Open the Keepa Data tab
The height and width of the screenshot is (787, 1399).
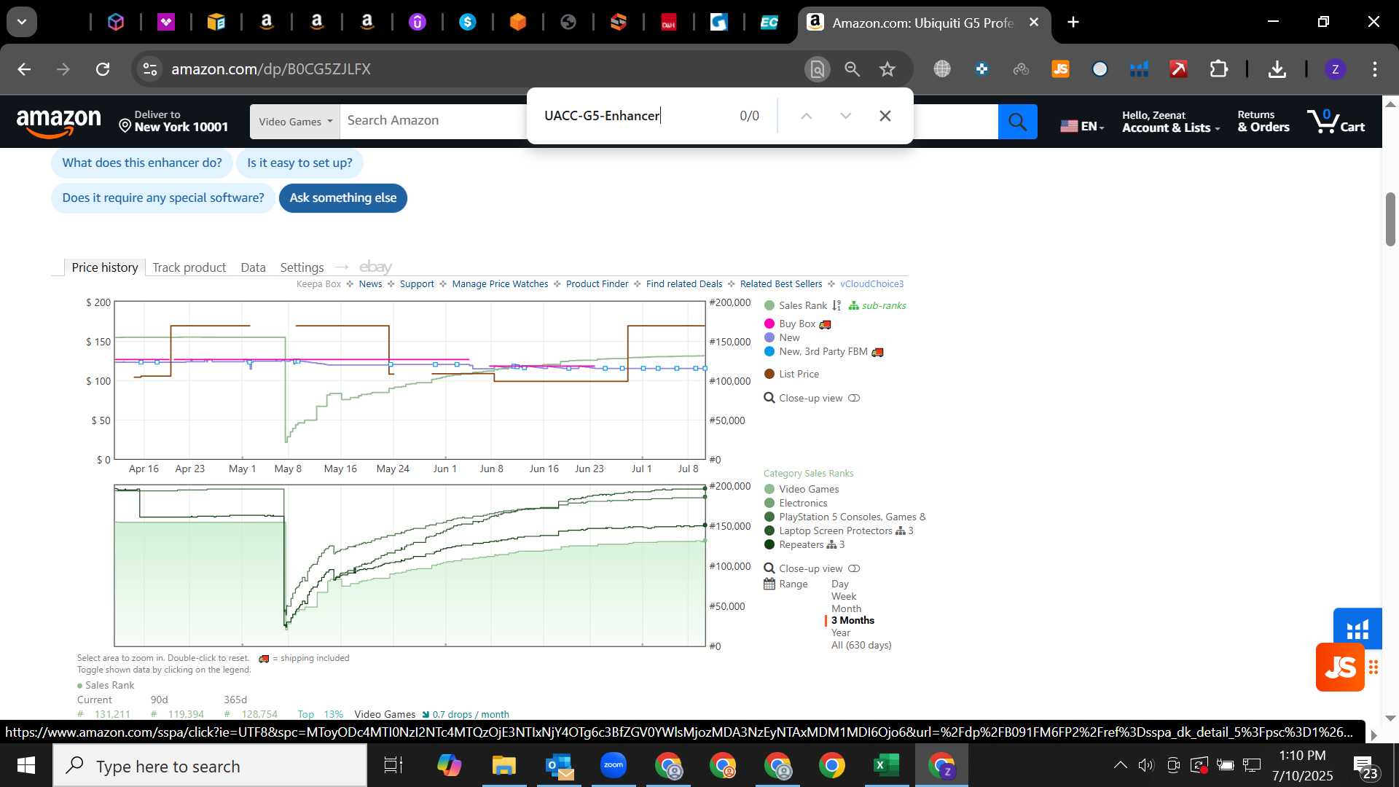[x=253, y=268]
